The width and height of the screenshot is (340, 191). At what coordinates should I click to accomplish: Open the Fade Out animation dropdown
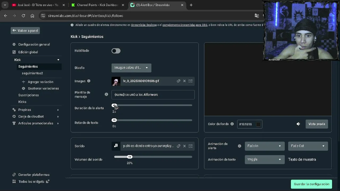(308, 146)
